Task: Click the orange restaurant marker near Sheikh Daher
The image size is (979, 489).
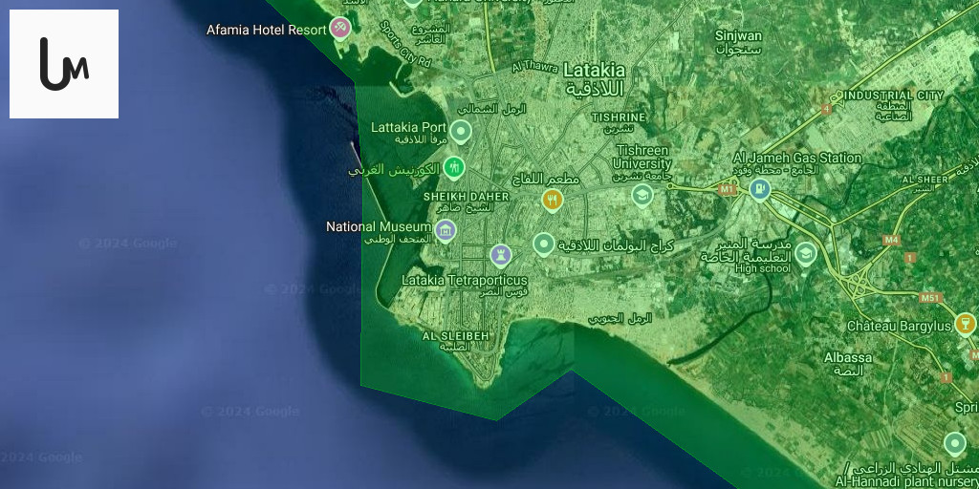Action: (x=552, y=200)
